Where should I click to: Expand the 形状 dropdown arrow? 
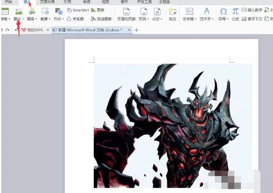[x=63, y=19]
